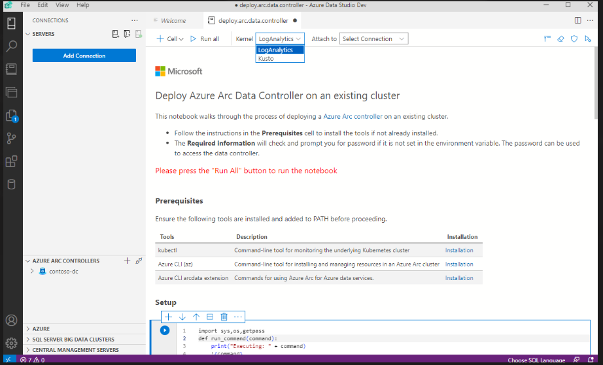Delete the cell with trash icon
This screenshot has height=365, width=603.
point(224,317)
